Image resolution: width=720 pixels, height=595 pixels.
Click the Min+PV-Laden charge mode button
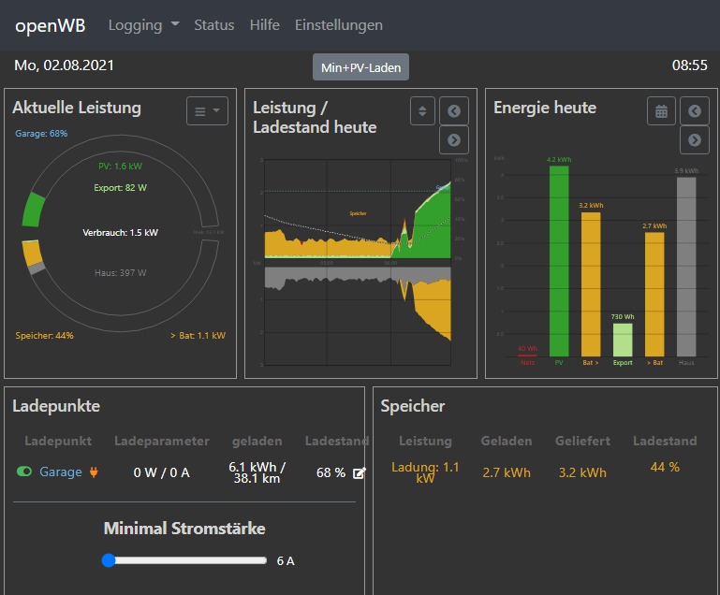pyautogui.click(x=360, y=67)
